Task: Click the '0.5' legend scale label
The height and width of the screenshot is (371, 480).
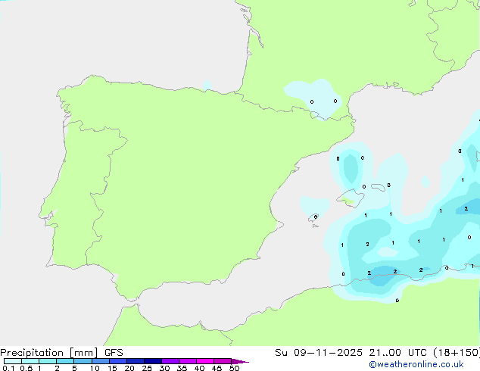Action: (x=26, y=368)
